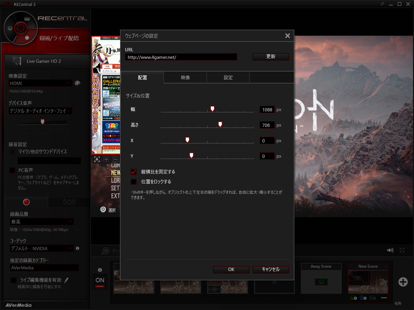Open recording quality more options ellipsis
This screenshot has height=310, width=414.
[x=78, y=229]
